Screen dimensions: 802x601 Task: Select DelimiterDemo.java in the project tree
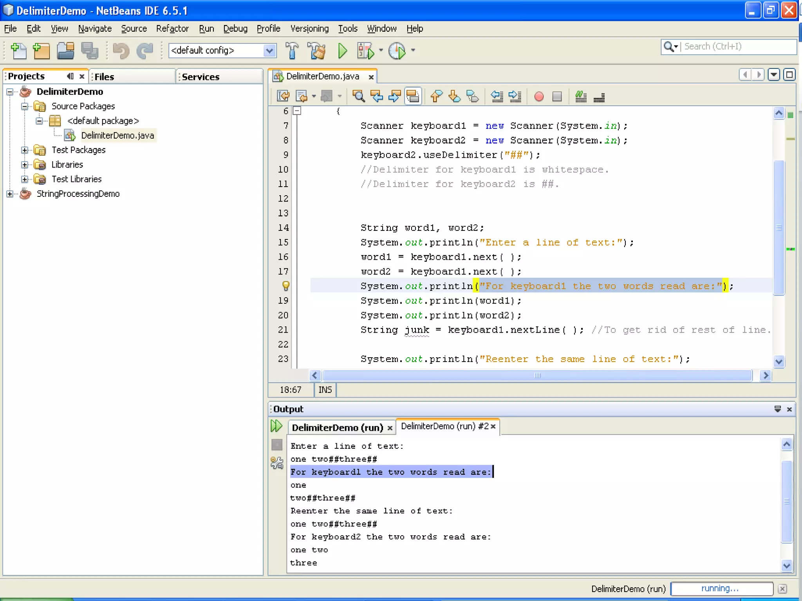click(117, 136)
